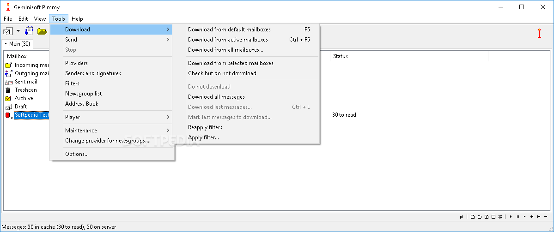Click the player Pause button
This screenshot has width=554, height=232.
pos(518,217)
